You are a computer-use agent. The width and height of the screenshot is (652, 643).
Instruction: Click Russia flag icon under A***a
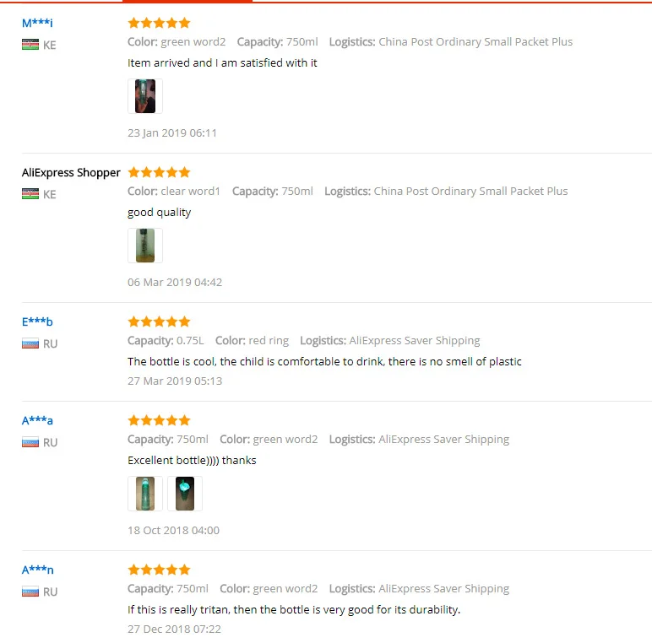click(30, 442)
